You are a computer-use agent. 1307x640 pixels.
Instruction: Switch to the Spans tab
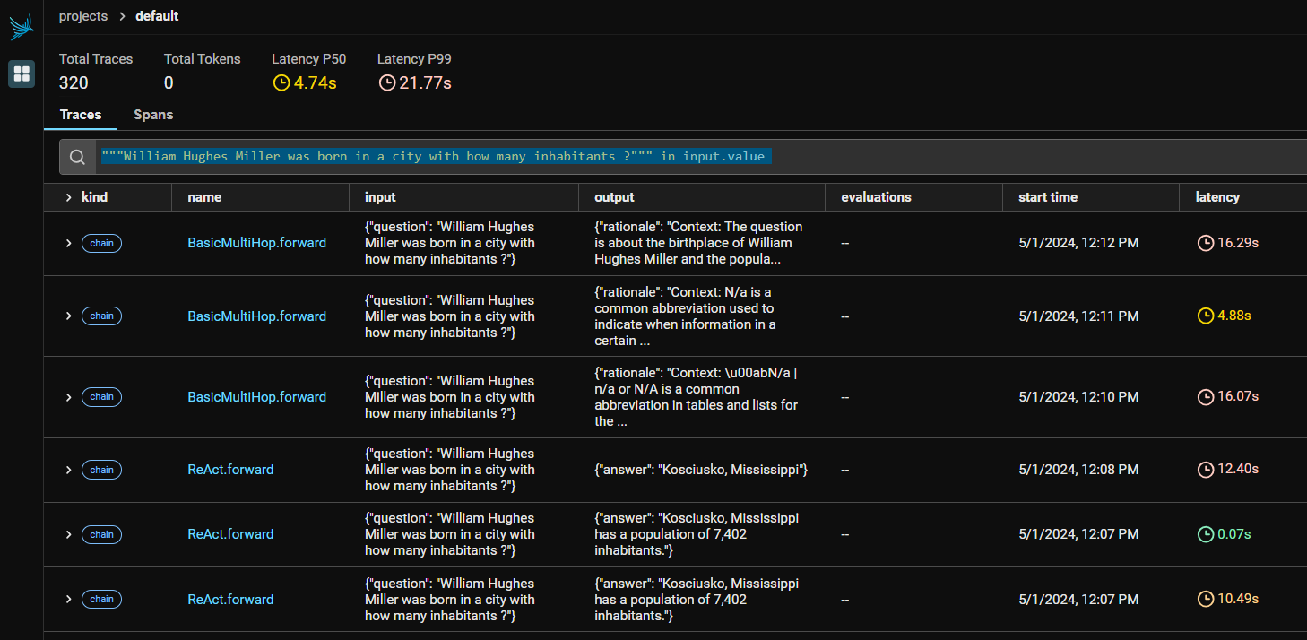[153, 115]
